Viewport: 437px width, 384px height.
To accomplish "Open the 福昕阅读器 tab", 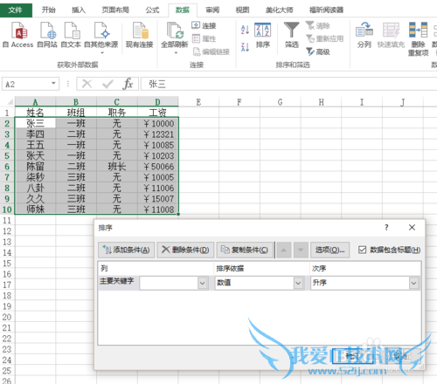I will pyautogui.click(x=326, y=10).
